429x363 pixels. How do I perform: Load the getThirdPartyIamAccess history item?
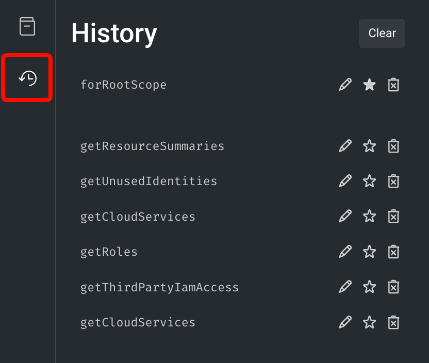pyautogui.click(x=159, y=287)
